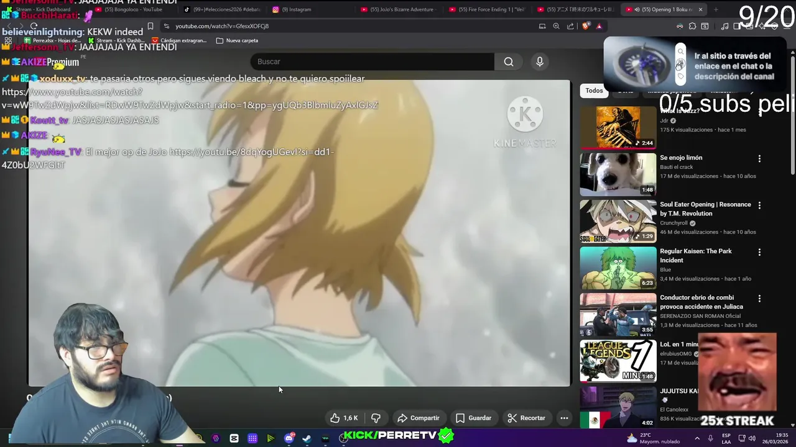Open options menu for Soul Eater Opening video

759,205
